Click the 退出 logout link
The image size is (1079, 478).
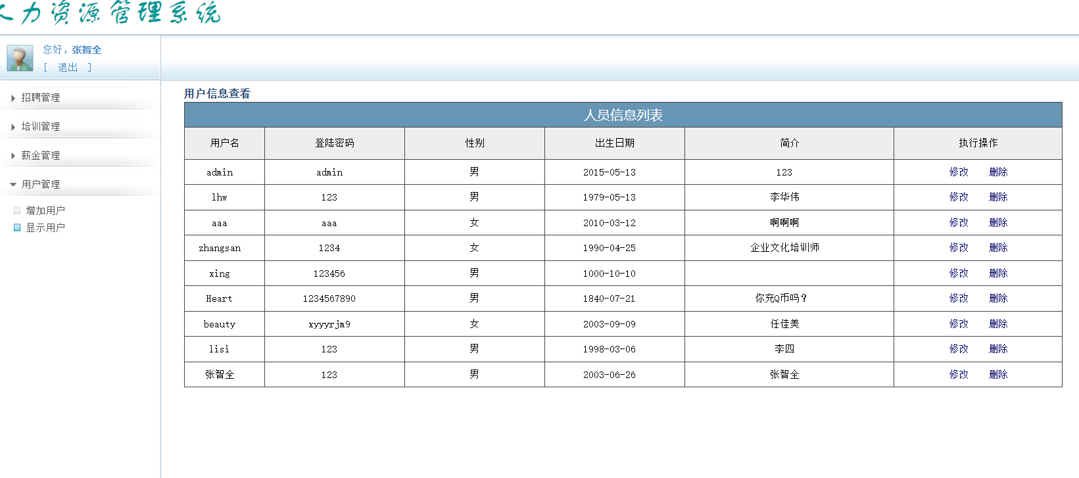(x=68, y=67)
